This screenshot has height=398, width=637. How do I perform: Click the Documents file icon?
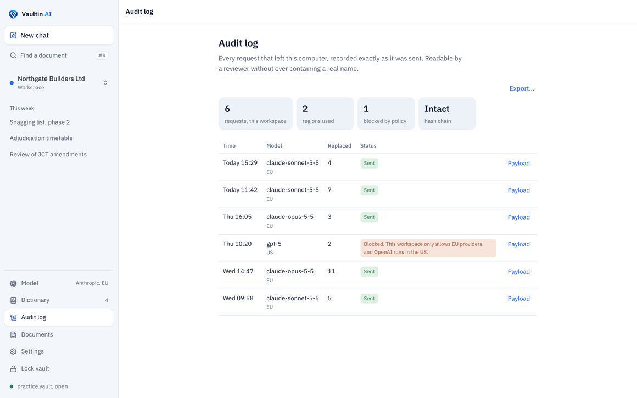pos(13,335)
